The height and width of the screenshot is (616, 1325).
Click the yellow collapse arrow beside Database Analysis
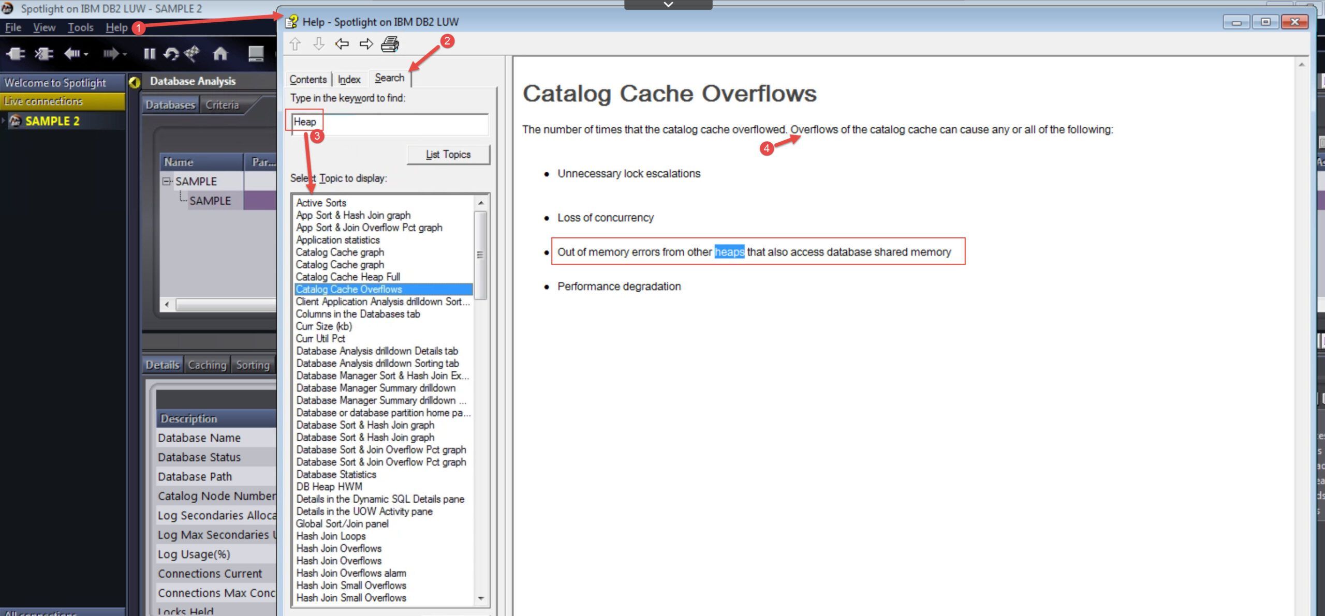coord(135,82)
